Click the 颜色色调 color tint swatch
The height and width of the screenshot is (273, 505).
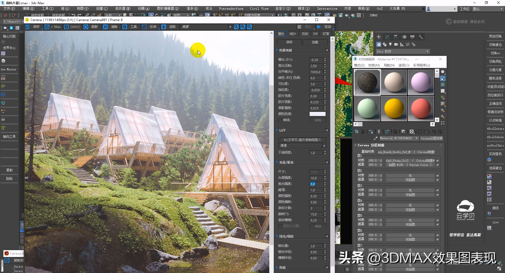click(x=317, y=114)
